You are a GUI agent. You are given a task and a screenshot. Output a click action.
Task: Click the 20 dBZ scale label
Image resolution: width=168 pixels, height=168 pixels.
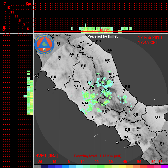click(x=96, y=162)
